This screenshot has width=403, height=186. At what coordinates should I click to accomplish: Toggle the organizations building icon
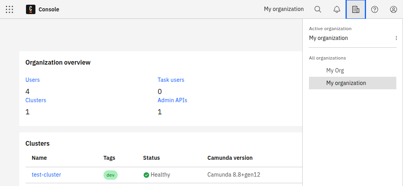tap(356, 9)
